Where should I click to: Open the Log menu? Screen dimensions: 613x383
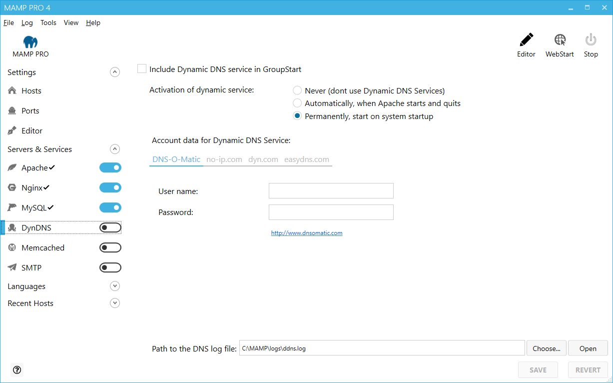27,22
